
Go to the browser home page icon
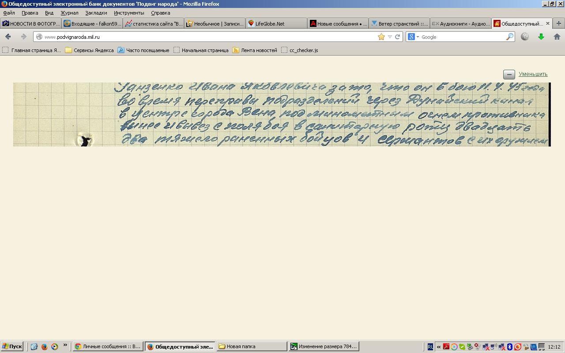[x=557, y=37]
